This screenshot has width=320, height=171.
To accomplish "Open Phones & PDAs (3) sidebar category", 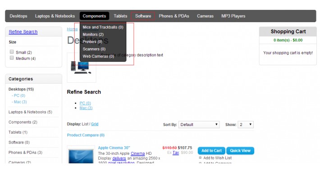I will point(25,153).
